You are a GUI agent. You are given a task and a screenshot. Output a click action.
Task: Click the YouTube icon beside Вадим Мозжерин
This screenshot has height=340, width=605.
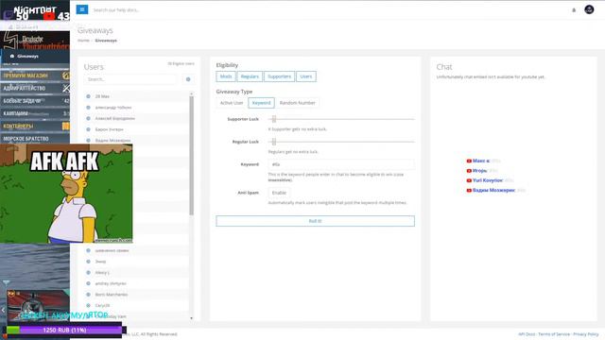coord(469,191)
